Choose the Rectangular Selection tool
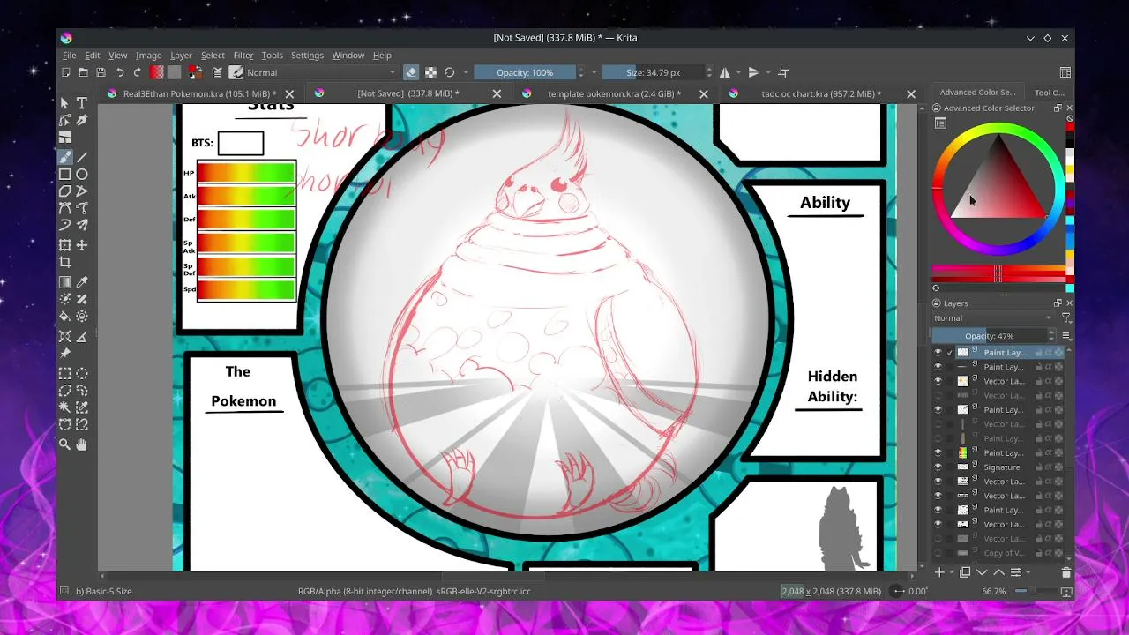Screen dimensions: 1129x635 pyautogui.click(x=65, y=373)
